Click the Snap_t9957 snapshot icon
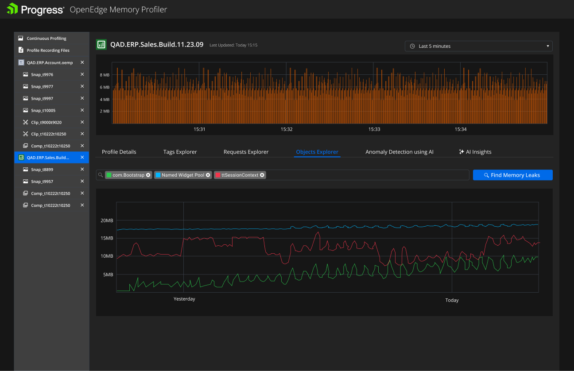Screen dimensions: 574x371 pyautogui.click(x=26, y=182)
